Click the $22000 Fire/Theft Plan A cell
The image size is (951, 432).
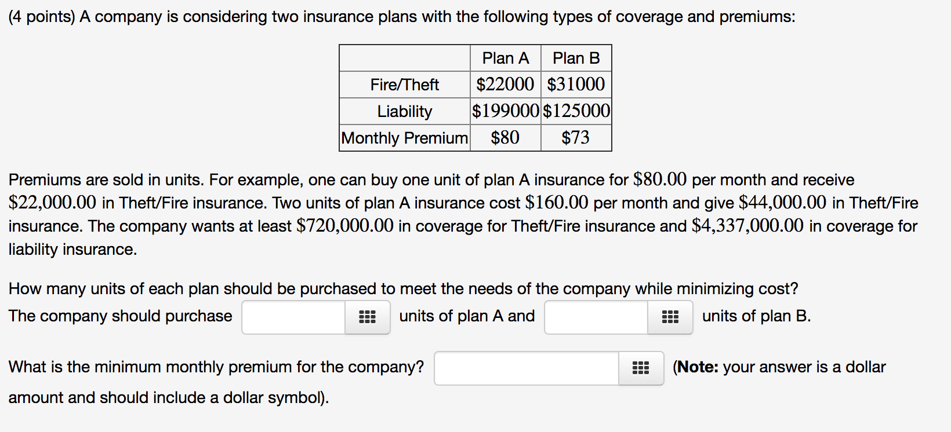pos(505,85)
